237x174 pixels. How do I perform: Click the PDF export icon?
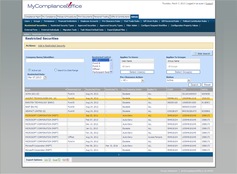point(68,160)
